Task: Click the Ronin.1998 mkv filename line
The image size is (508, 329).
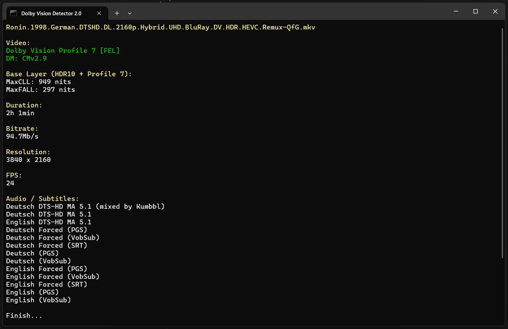Action: (x=161, y=27)
